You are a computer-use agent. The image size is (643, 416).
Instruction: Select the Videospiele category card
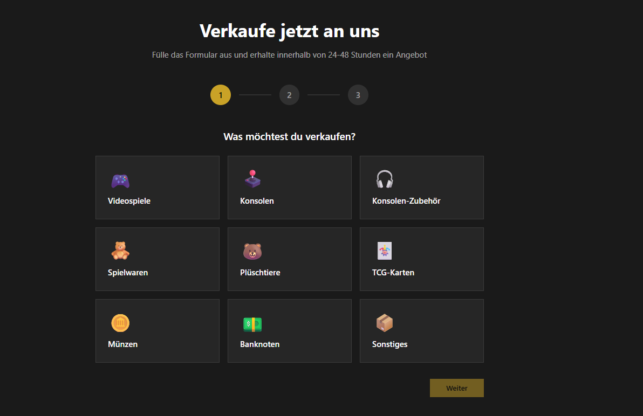(157, 188)
